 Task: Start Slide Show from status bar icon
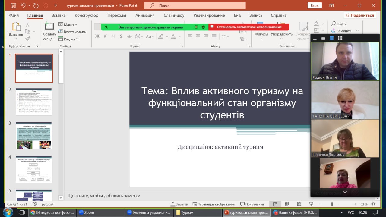click(311, 204)
